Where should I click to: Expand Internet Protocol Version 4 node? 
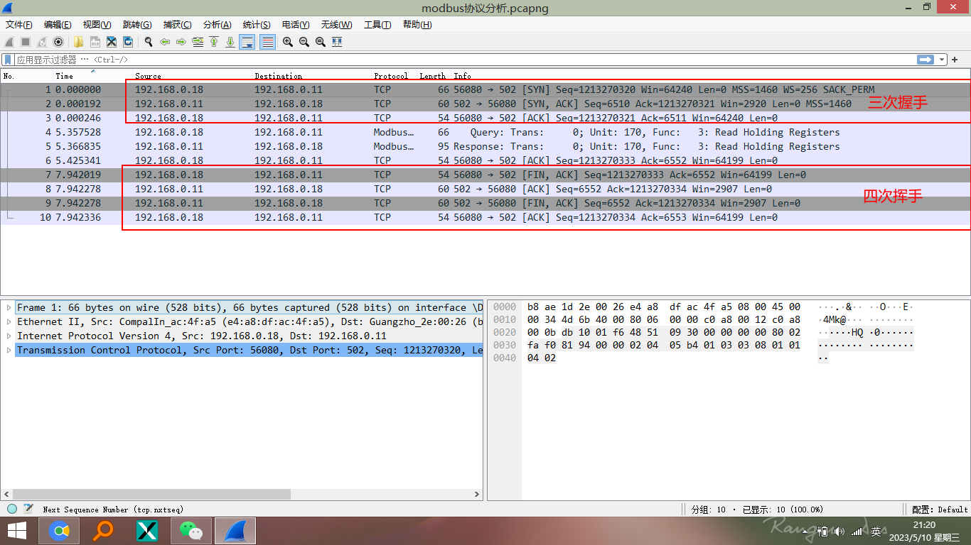click(x=9, y=336)
